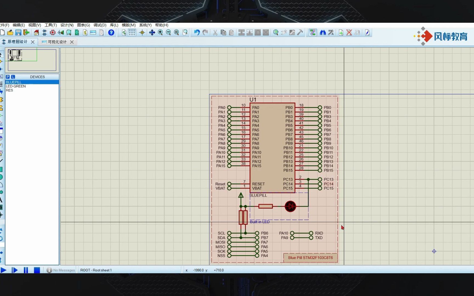Open the 调试(D) menu
This screenshot has height=296, width=474.
(100, 25)
